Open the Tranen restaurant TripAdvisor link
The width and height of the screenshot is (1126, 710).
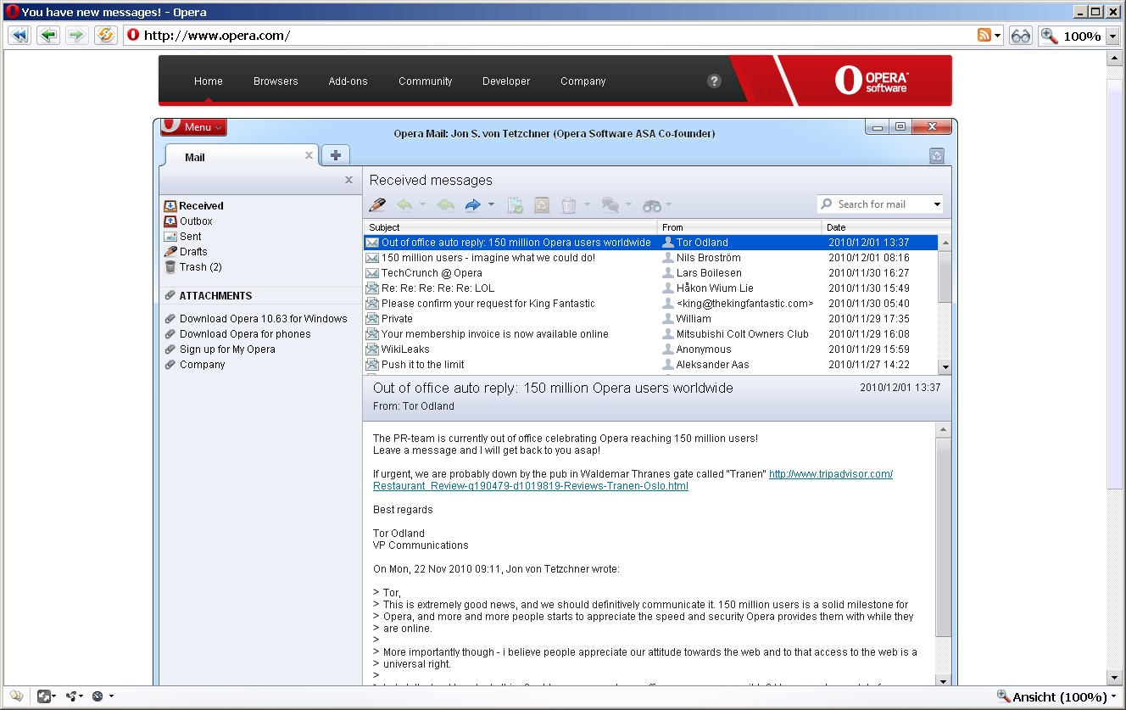click(830, 473)
